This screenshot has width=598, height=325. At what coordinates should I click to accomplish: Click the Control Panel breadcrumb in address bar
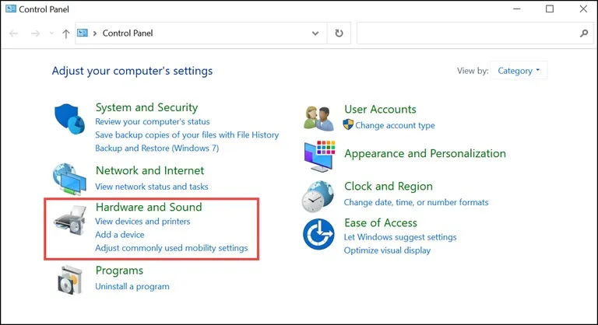point(128,33)
